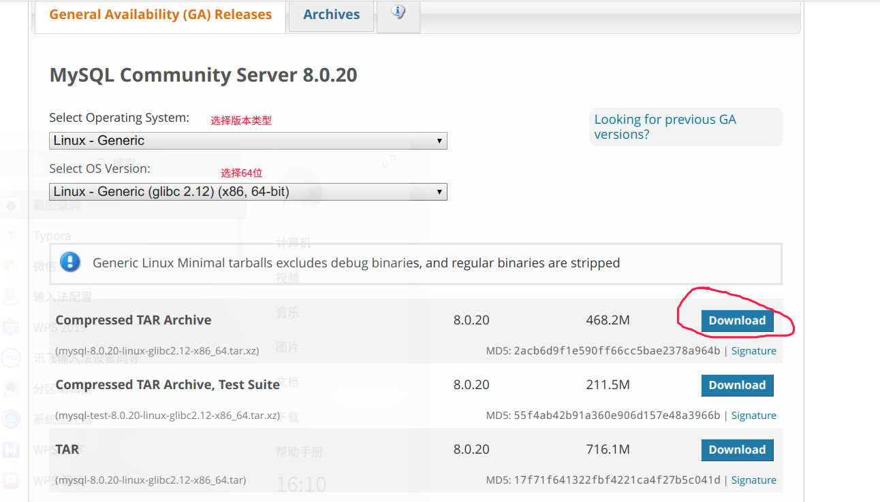Select the General Availability (GA) Releases tab
This screenshot has width=880, height=502.
[x=161, y=14]
